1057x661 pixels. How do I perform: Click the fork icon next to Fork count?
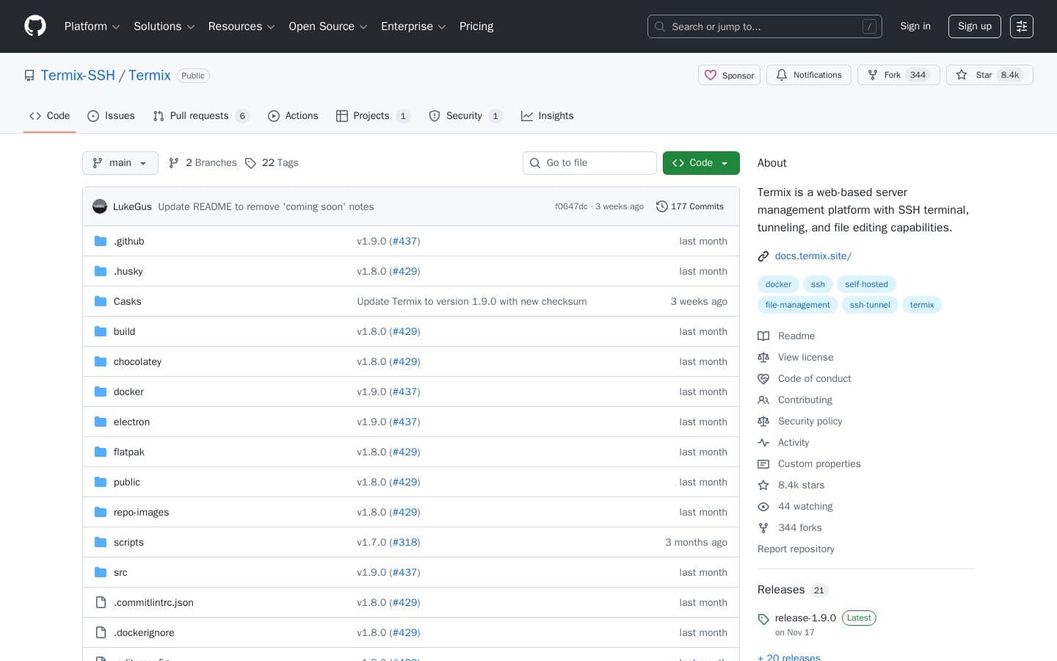click(873, 75)
